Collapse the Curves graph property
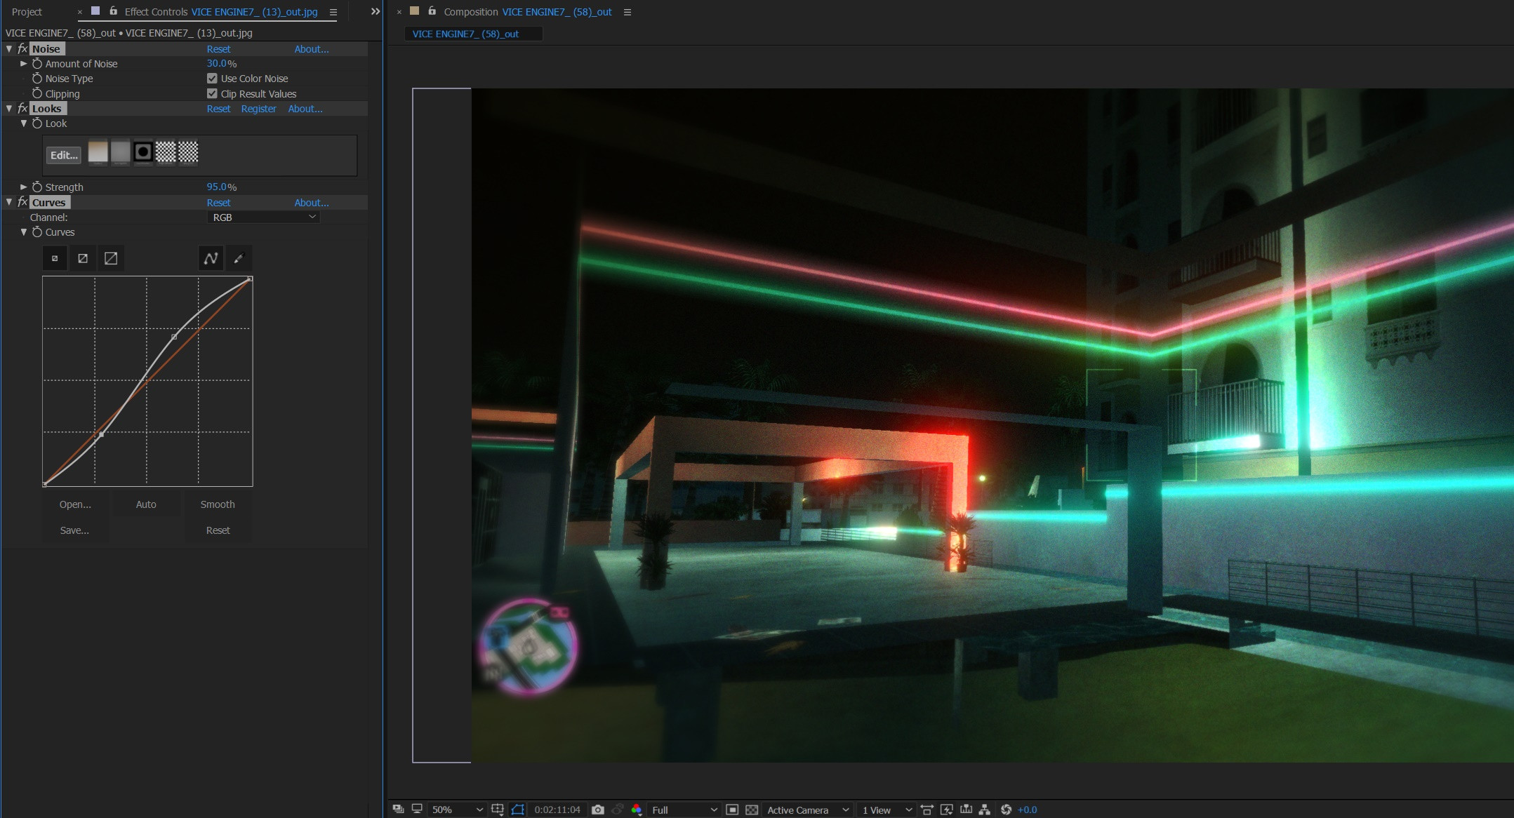 pos(23,232)
